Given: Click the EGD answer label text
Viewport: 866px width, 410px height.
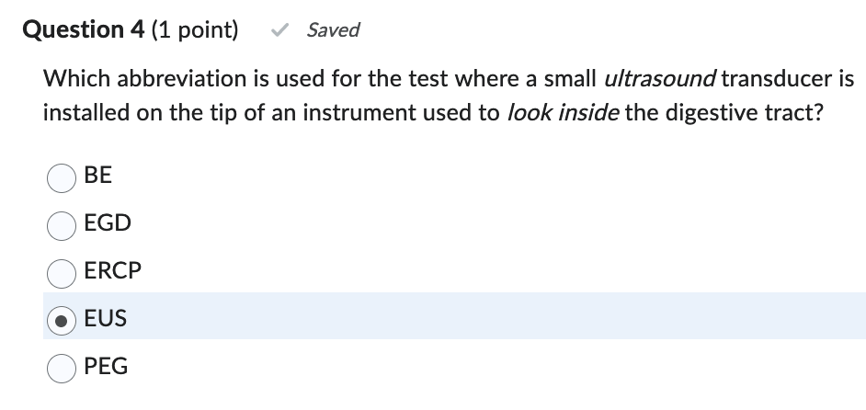Looking at the screenshot, I should coord(108,223).
